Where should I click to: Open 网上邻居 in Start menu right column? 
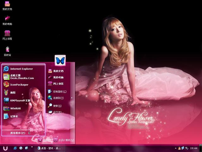[x=56, y=84]
